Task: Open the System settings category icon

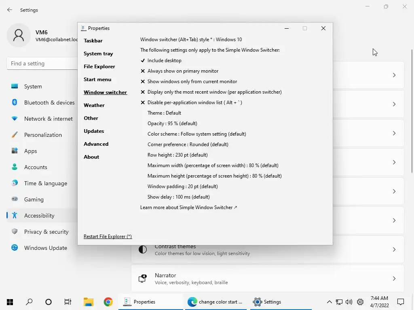Action: click(15, 86)
